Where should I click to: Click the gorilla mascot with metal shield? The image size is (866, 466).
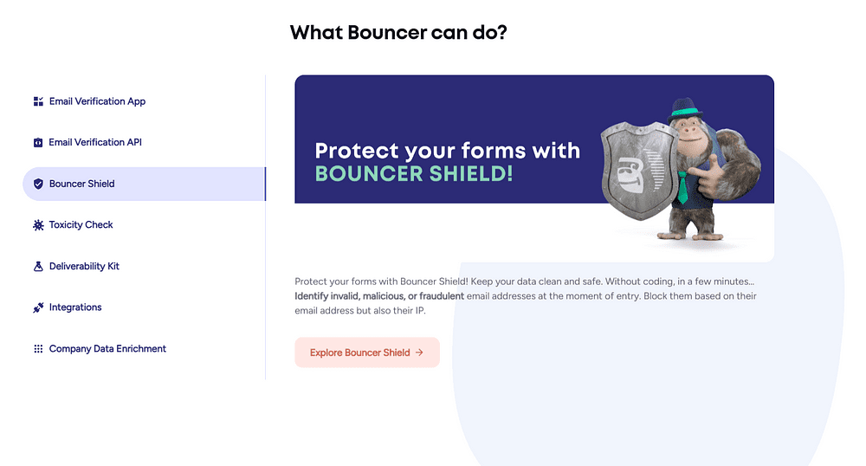[681, 170]
